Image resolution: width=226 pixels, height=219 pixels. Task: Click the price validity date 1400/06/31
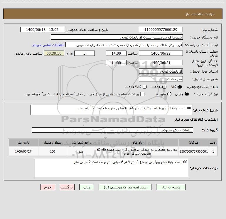point(161,63)
